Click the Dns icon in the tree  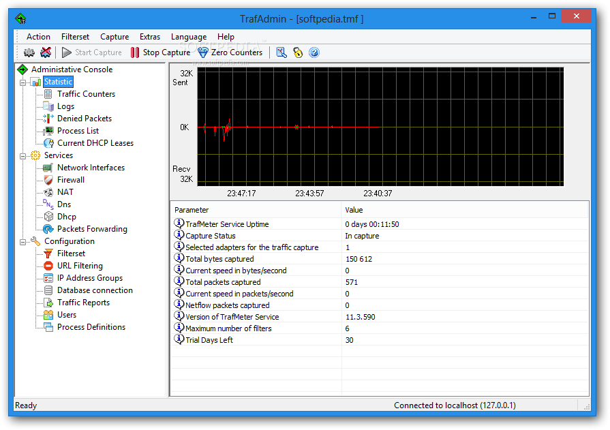point(48,204)
